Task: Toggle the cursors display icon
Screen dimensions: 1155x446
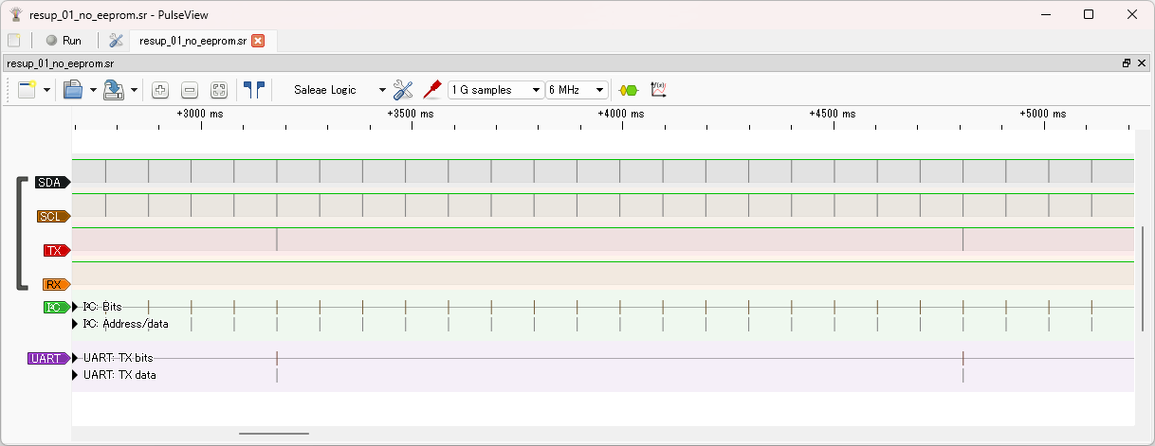Action: (254, 90)
